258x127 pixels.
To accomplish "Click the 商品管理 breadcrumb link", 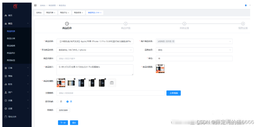I will [x=52, y=5].
